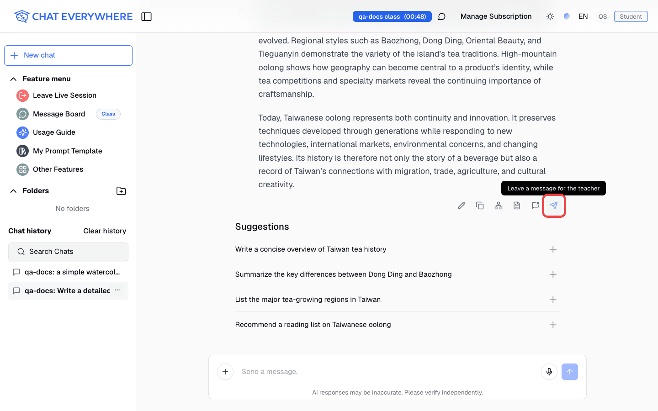Collapse the Folders section
The width and height of the screenshot is (658, 411).
coord(13,191)
